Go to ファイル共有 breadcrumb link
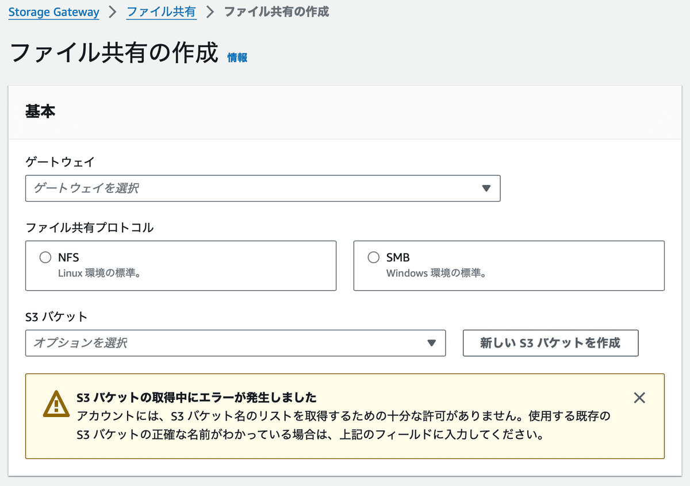690x486 pixels. tap(162, 12)
